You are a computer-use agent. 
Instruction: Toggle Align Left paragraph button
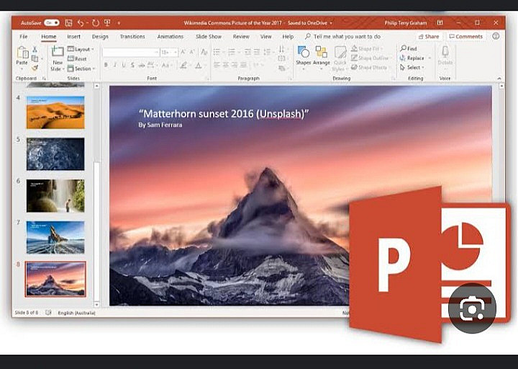click(217, 65)
